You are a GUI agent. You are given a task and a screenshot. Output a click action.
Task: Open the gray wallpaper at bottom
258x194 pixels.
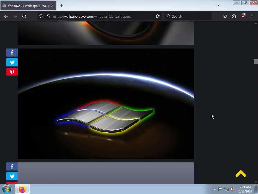tap(106, 173)
